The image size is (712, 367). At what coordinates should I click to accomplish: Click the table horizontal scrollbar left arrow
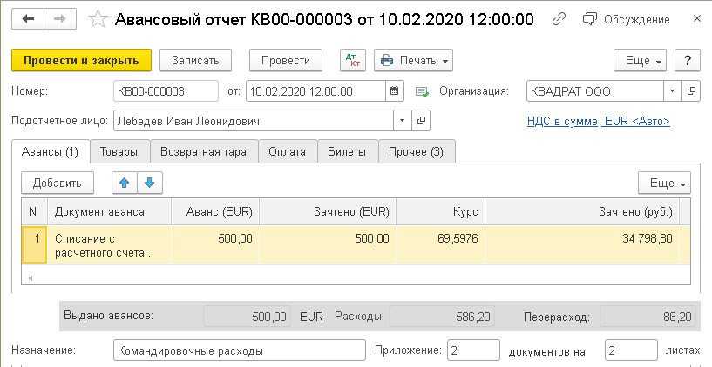pos(30,278)
